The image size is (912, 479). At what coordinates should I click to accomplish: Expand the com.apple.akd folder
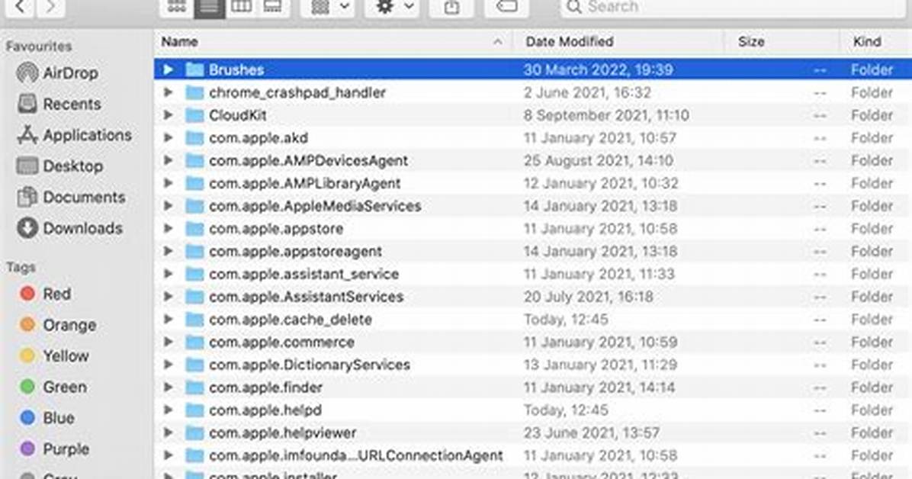coord(168,138)
